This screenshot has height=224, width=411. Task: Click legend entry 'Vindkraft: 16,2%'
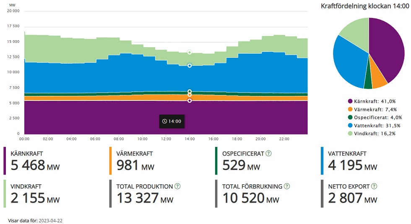click(x=372, y=134)
